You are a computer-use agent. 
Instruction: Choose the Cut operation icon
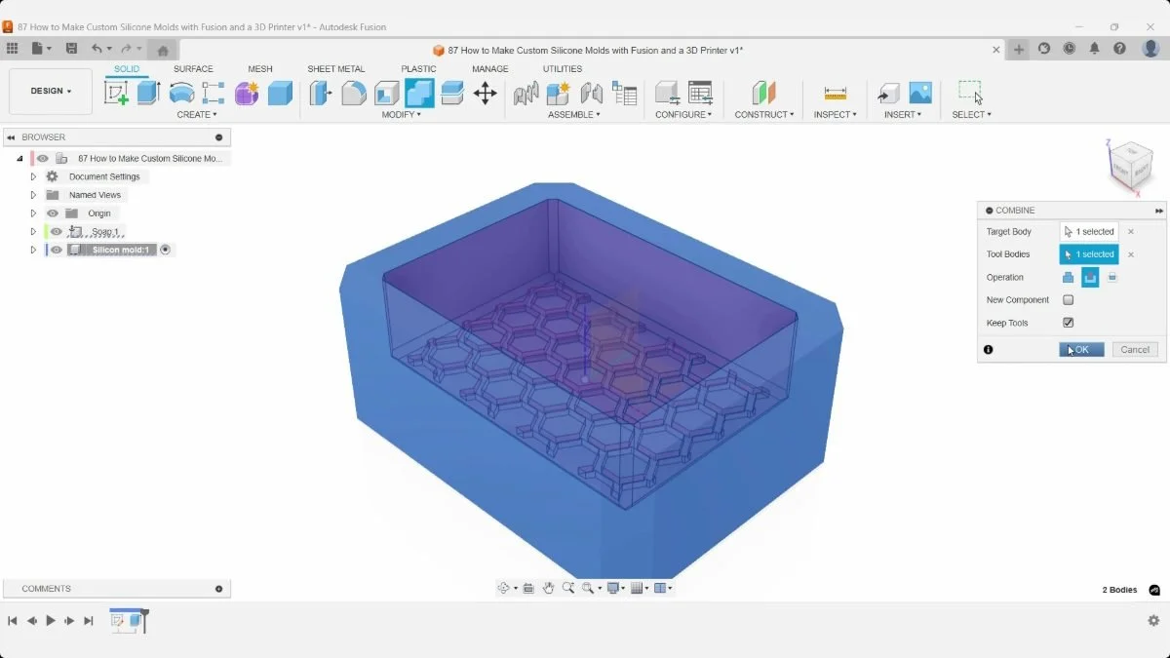(x=1090, y=277)
